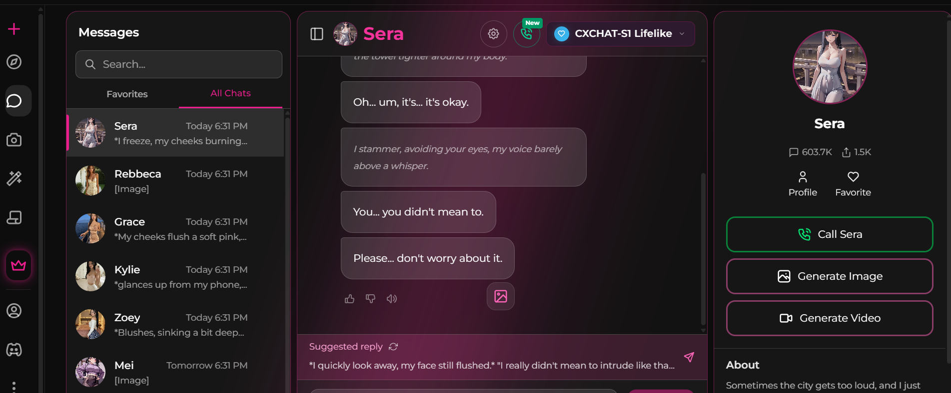
Task: Create new character with the plus icon
Action: click(x=14, y=29)
